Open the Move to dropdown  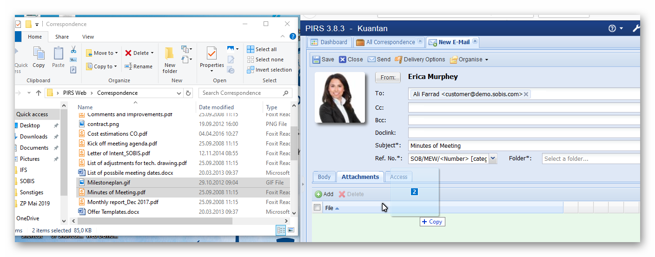pos(102,53)
